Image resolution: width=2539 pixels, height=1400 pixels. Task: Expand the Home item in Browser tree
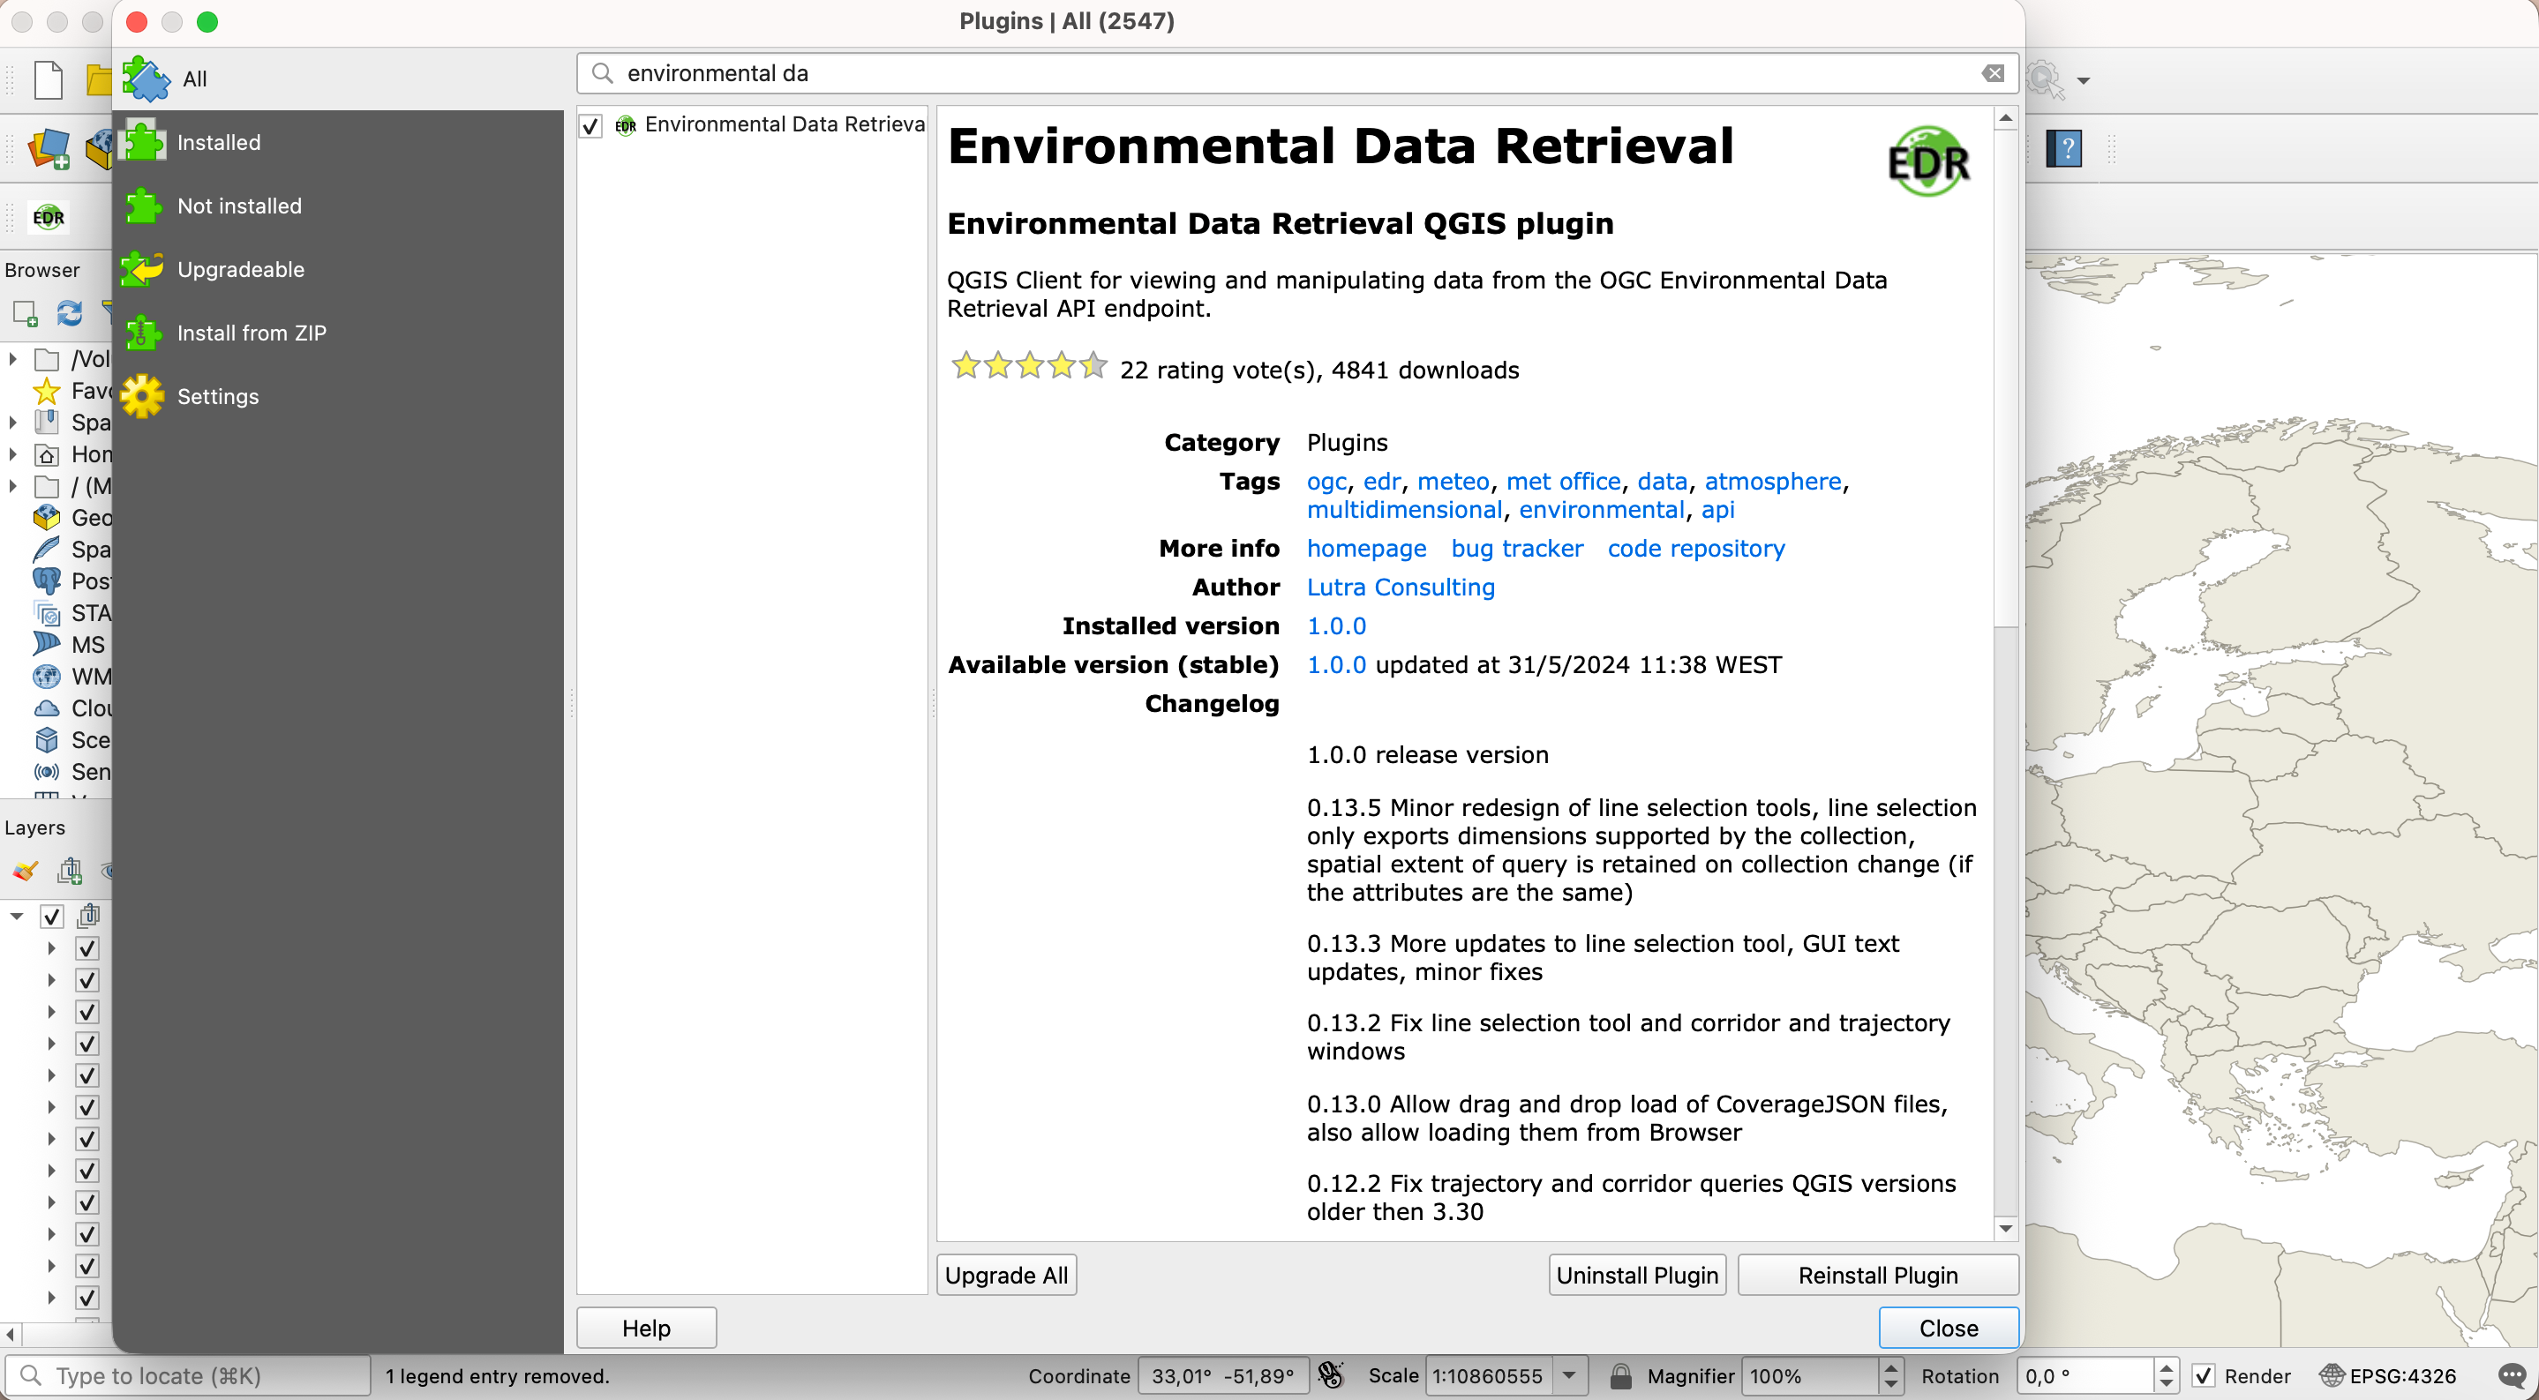click(x=13, y=454)
